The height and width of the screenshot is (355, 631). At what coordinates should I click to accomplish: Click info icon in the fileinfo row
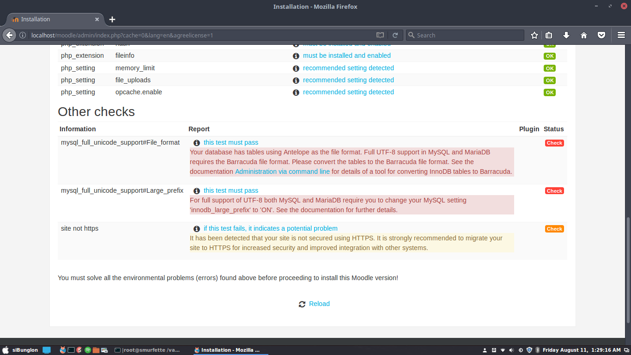point(296,56)
